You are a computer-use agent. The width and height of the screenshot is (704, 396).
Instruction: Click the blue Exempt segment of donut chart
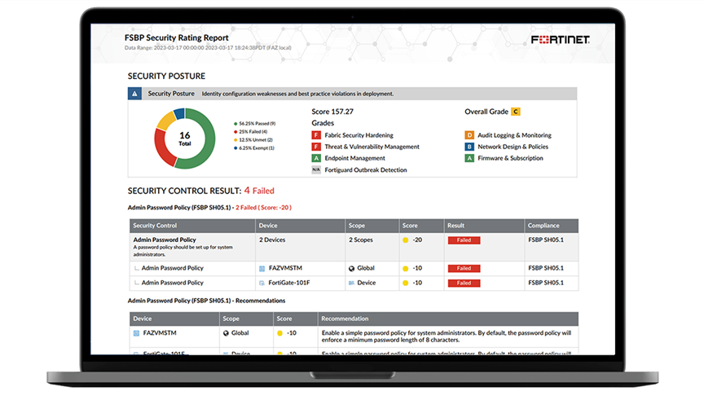coord(179,113)
